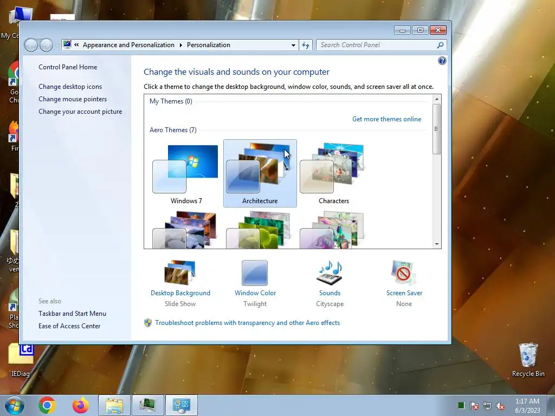555x416 pixels.
Task: Select the green Nature theme thumbnail
Action: (x=260, y=230)
